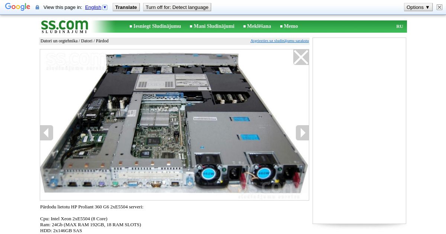Click the Datori un orgtehnika breadcrumb
The width and height of the screenshot is (446, 234).
59,41
